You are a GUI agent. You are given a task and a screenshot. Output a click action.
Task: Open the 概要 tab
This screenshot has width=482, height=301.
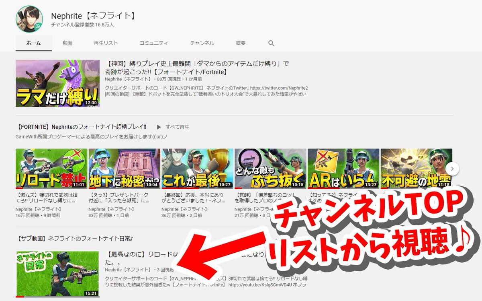[241, 43]
